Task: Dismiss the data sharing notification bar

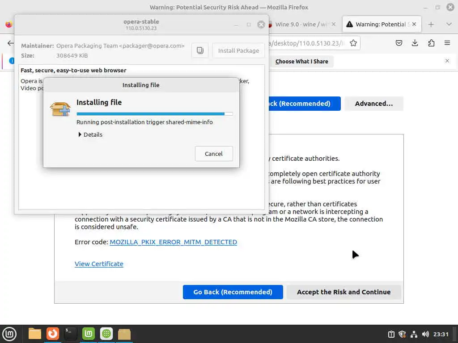Action: coord(447,61)
